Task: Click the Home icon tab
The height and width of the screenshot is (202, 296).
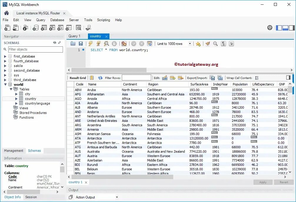Action: click(6, 13)
